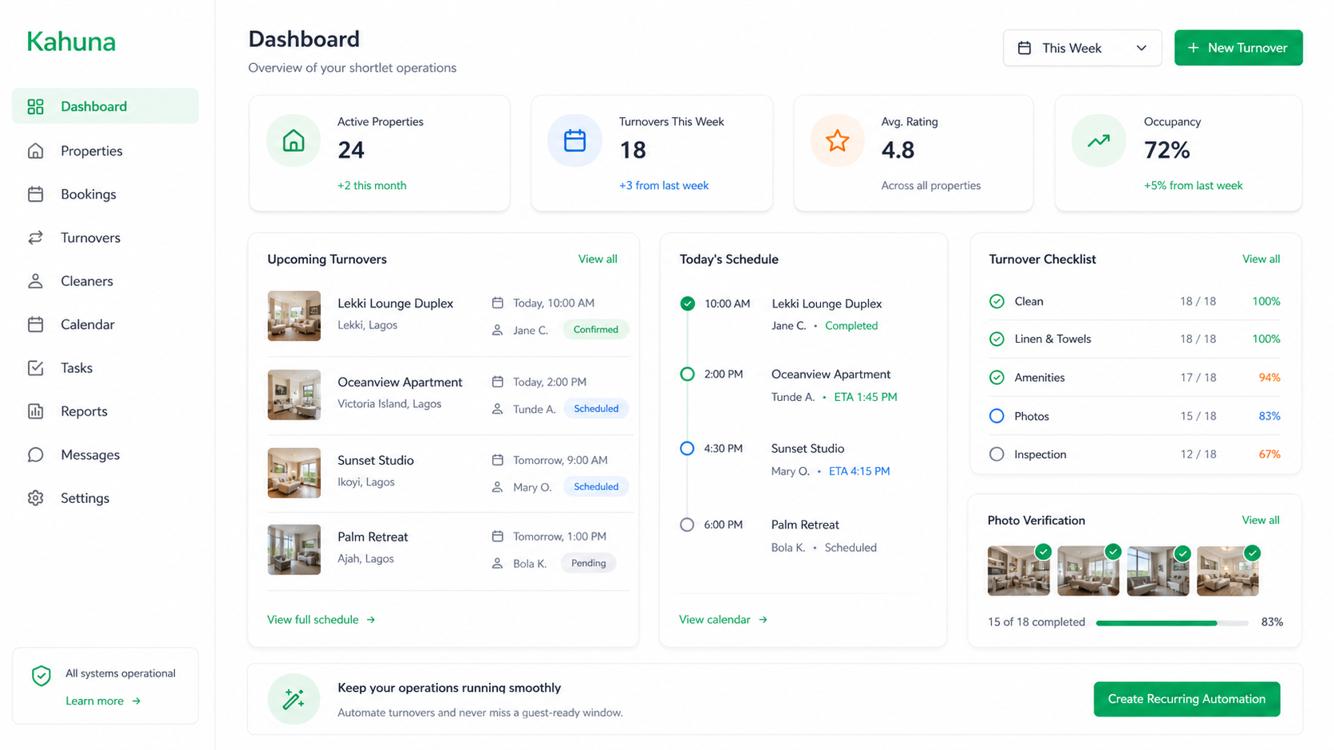The height and width of the screenshot is (750, 1334).
Task: Click the 10:00 AM completed schedule marker
Action: point(687,304)
